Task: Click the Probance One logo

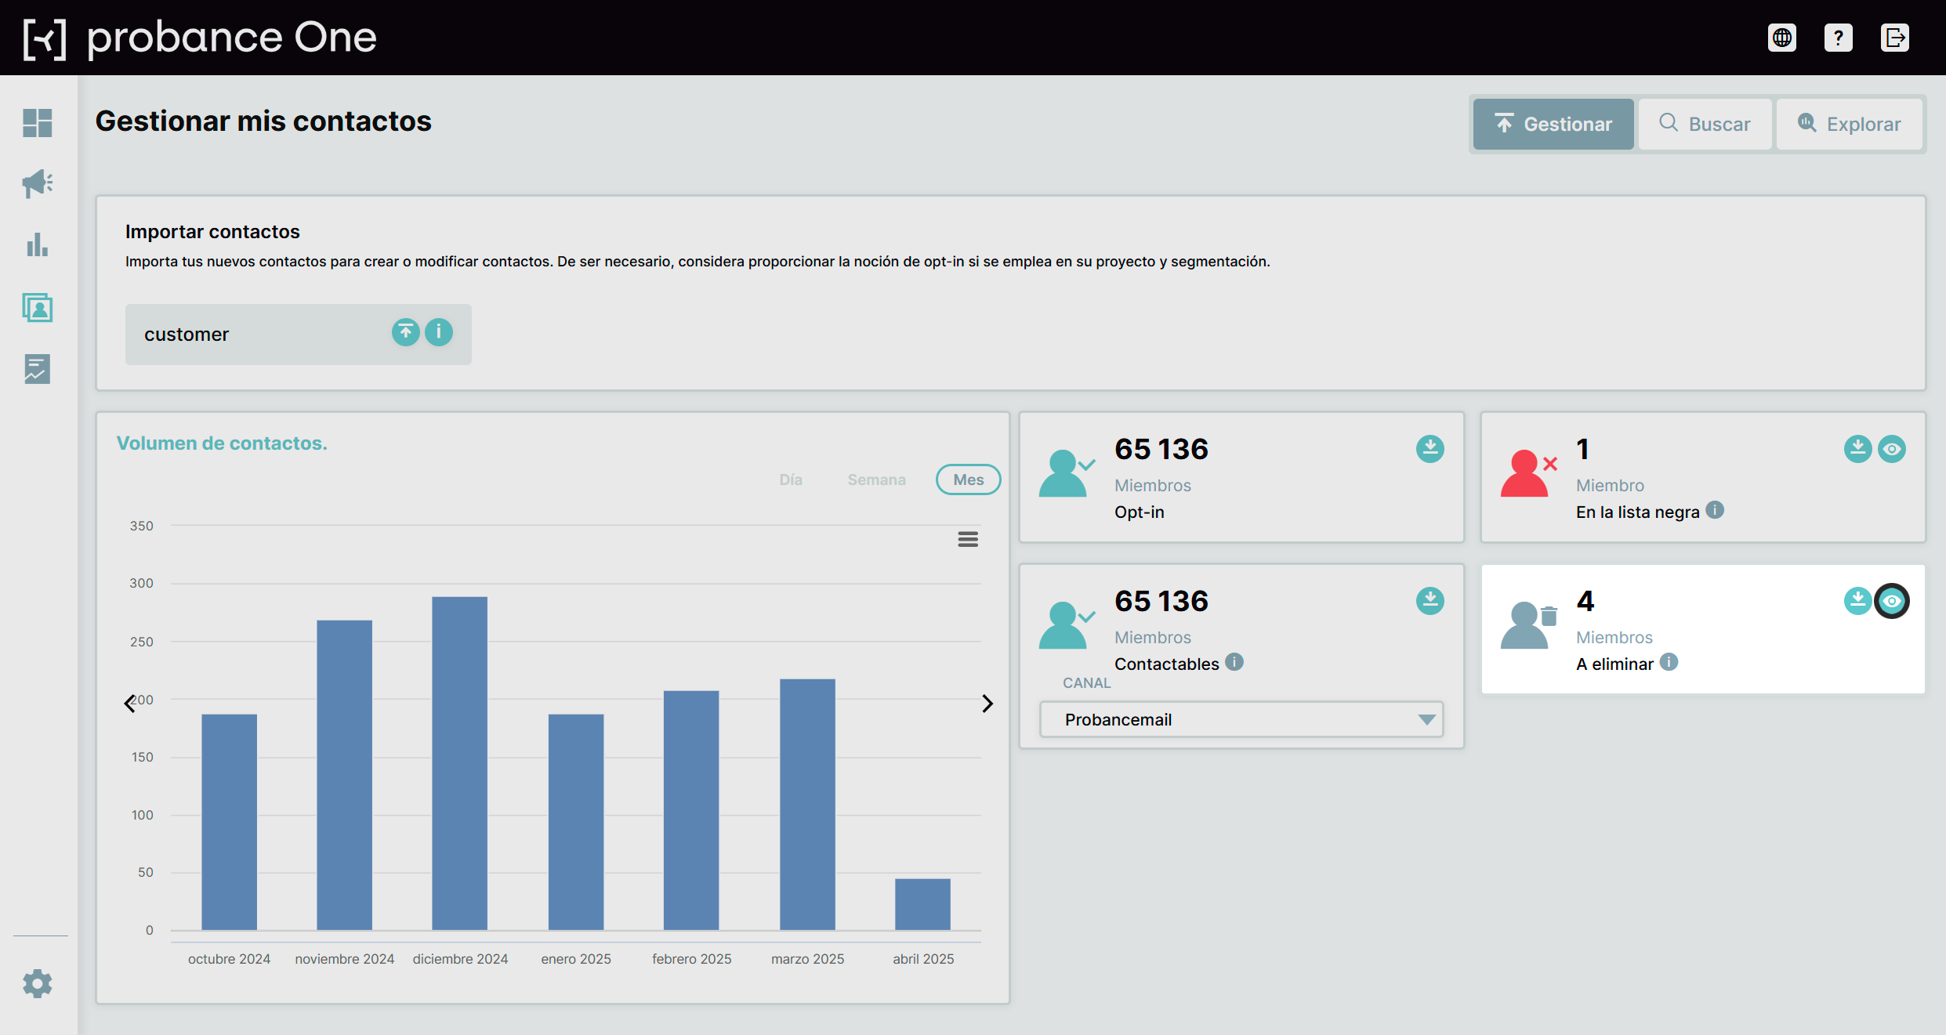Action: pos(200,38)
